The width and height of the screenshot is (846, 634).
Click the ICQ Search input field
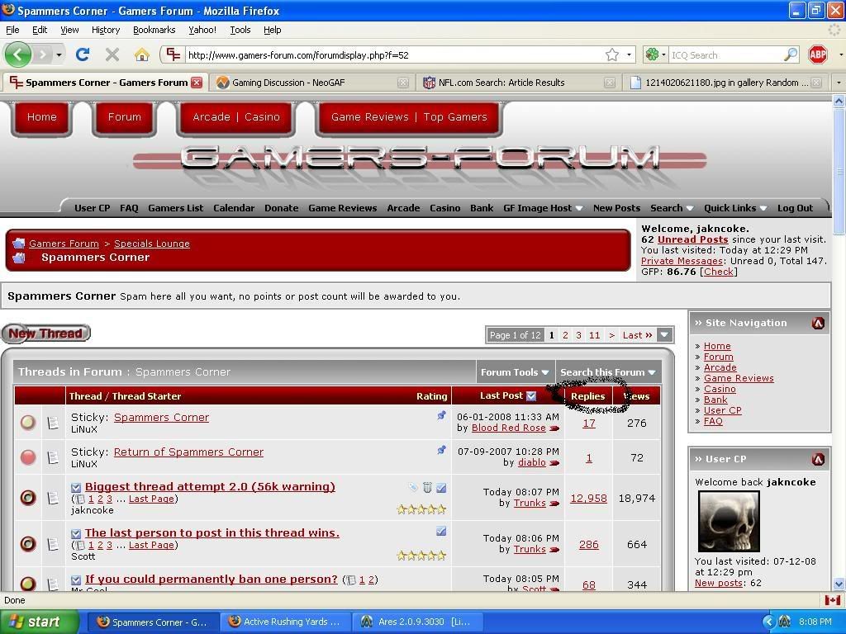(x=725, y=54)
